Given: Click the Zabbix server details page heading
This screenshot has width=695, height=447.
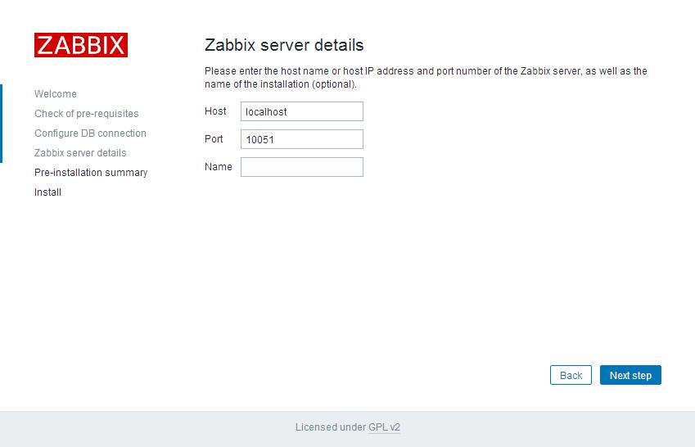Looking at the screenshot, I should pyautogui.click(x=284, y=45).
